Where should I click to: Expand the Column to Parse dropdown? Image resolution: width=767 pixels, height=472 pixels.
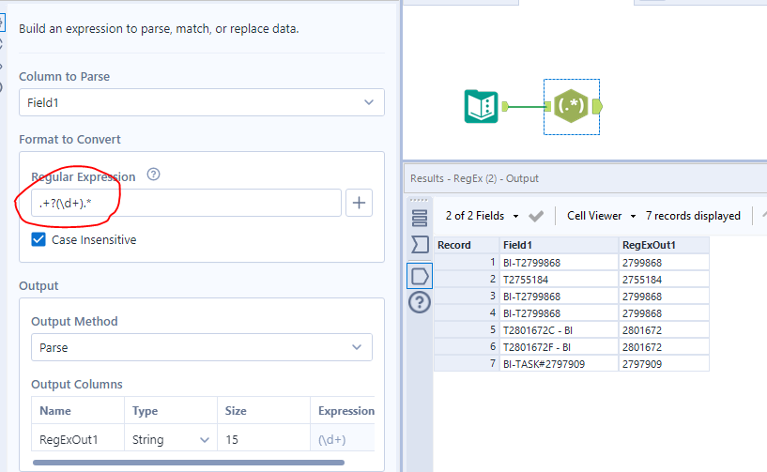(x=201, y=102)
